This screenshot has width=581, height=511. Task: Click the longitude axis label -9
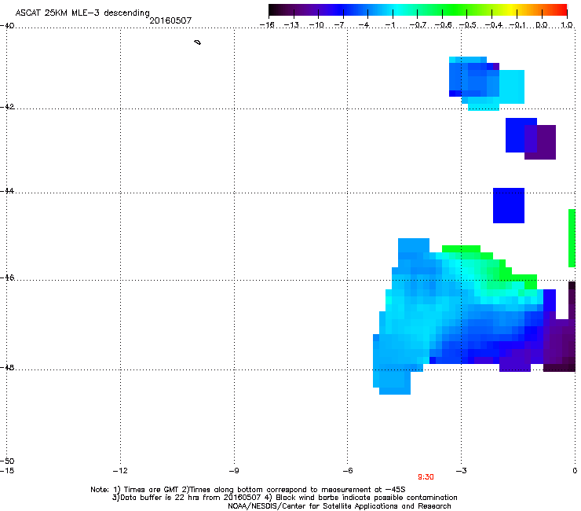coord(233,471)
